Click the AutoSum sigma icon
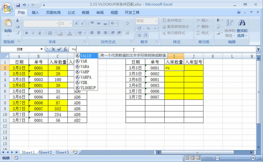Screen dimensions: 263x162 click(218, 20)
